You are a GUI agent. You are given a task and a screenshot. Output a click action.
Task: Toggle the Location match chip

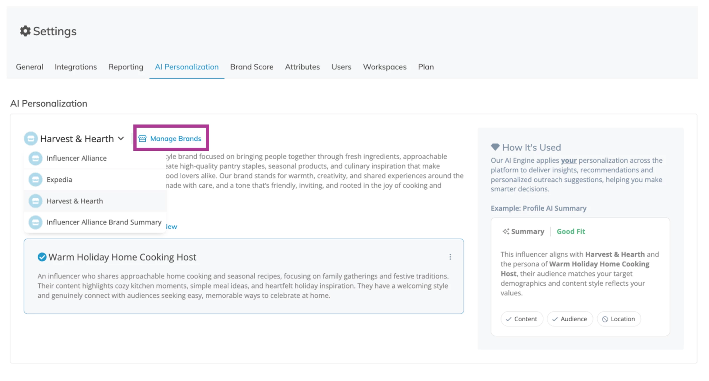click(x=618, y=319)
